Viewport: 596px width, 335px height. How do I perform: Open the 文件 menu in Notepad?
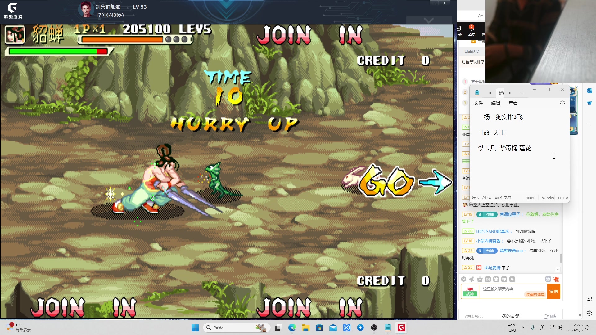[478, 103]
